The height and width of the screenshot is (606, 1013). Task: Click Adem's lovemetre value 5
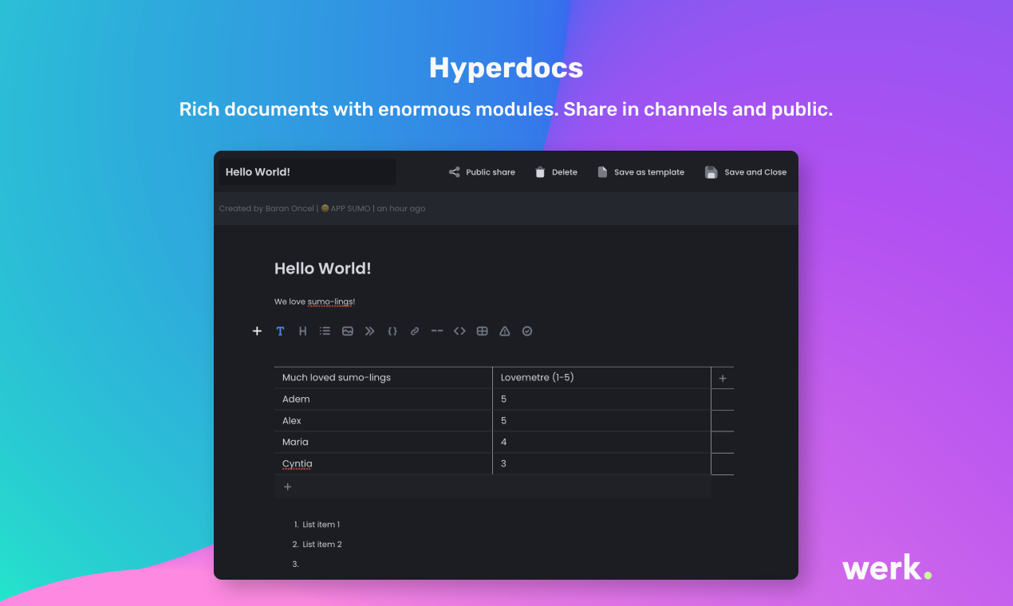pyautogui.click(x=601, y=399)
